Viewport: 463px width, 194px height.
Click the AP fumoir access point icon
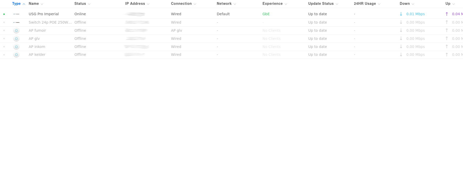click(16, 31)
